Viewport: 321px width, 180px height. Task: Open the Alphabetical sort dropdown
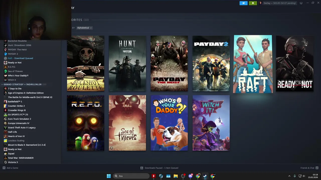tap(85, 28)
